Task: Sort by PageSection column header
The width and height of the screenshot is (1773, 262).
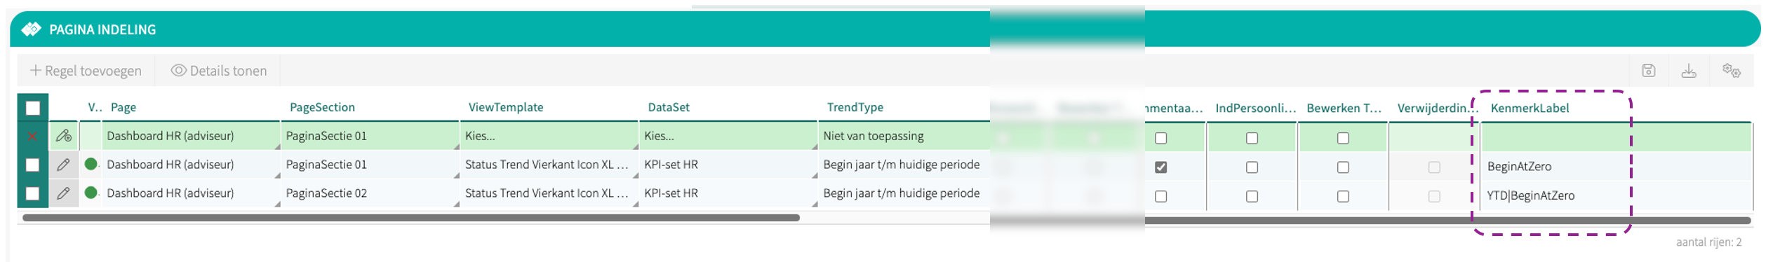Action: [322, 107]
